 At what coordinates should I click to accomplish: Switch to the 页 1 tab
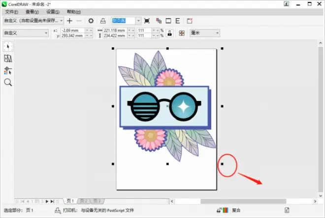(x=70, y=201)
